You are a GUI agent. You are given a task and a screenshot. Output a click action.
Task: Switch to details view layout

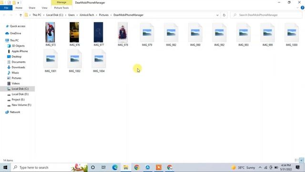coord(296,161)
